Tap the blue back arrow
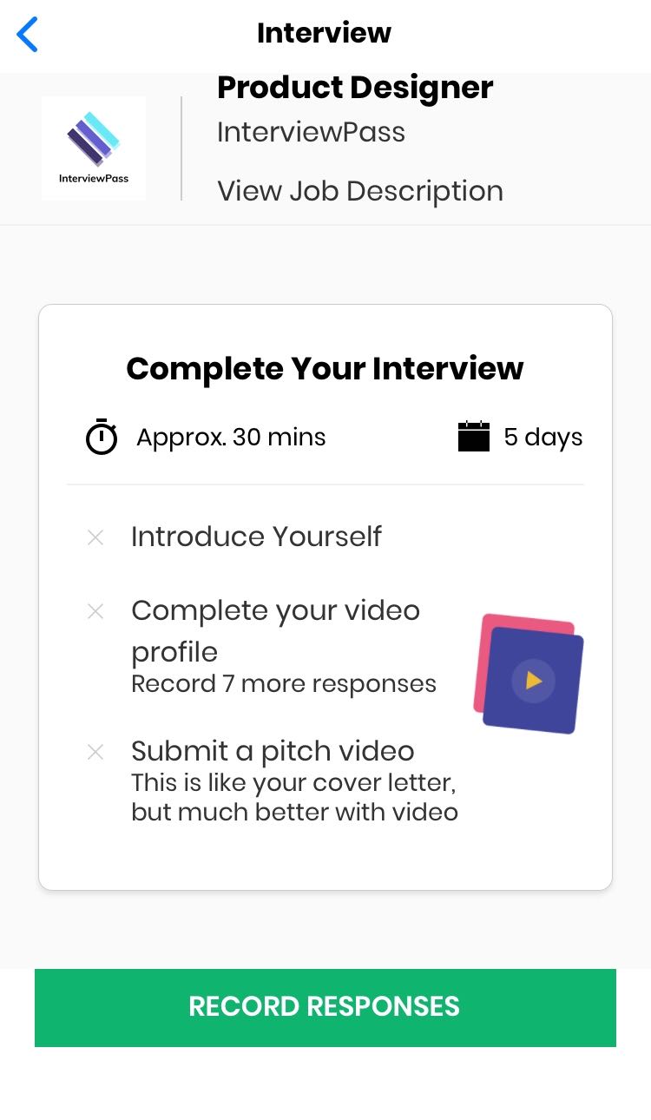The width and height of the screenshot is (651, 1120). click(28, 35)
